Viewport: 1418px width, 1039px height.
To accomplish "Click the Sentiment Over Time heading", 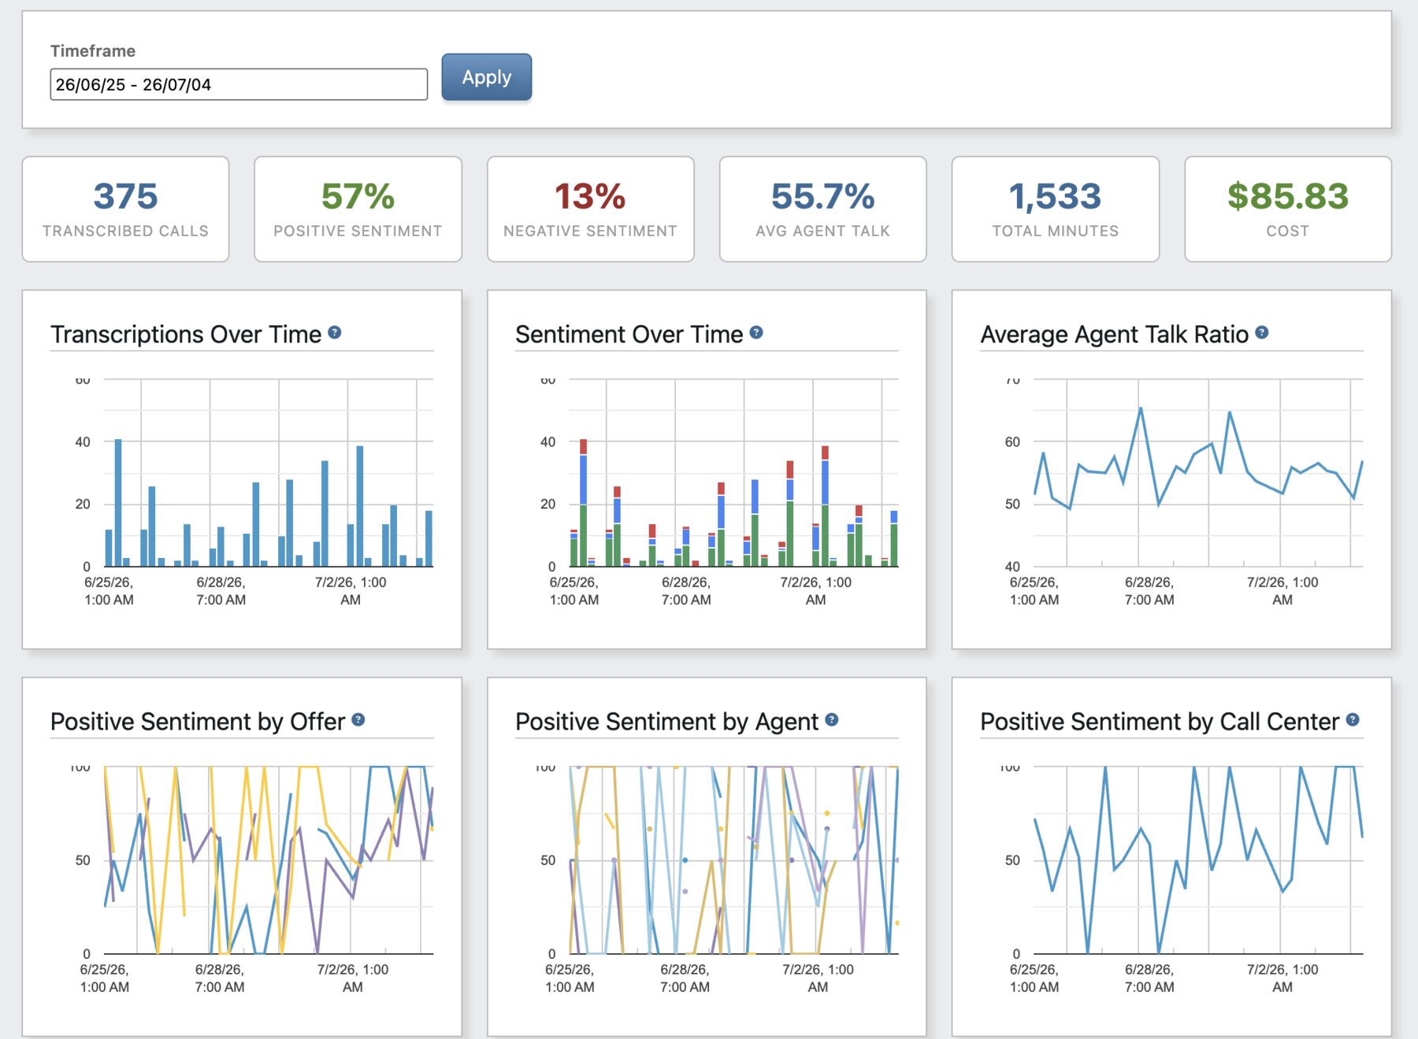I will (x=629, y=334).
